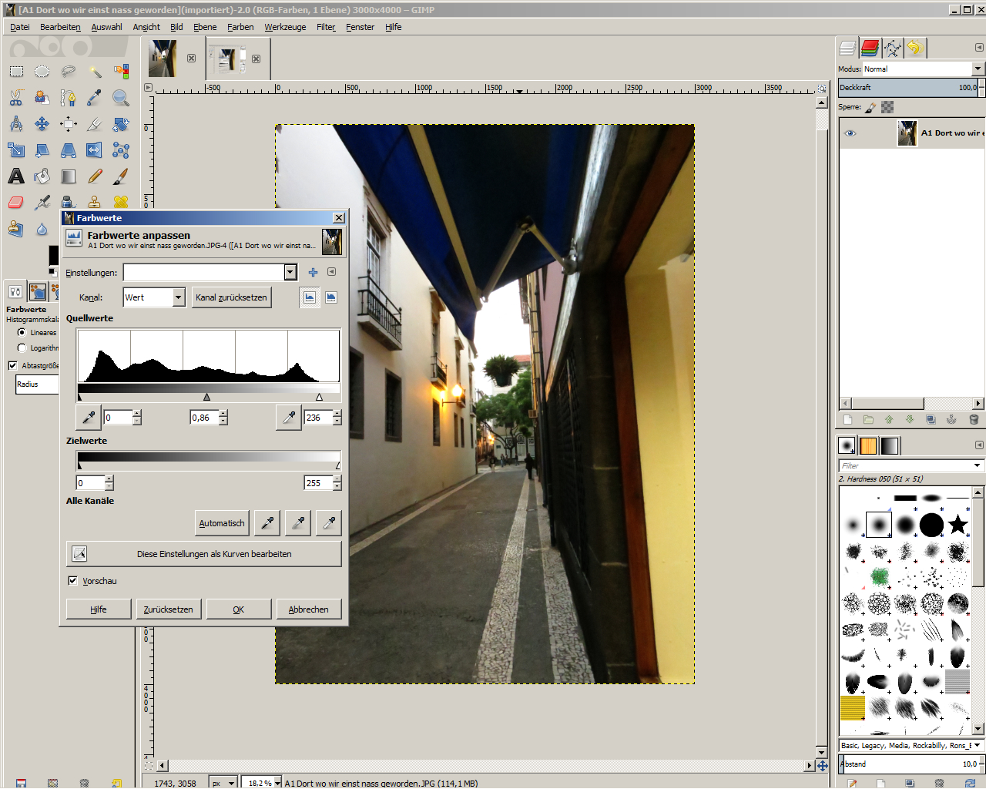Pick black point eyedropper under Quellwerte
This screenshot has width=986, height=789.
[89, 418]
